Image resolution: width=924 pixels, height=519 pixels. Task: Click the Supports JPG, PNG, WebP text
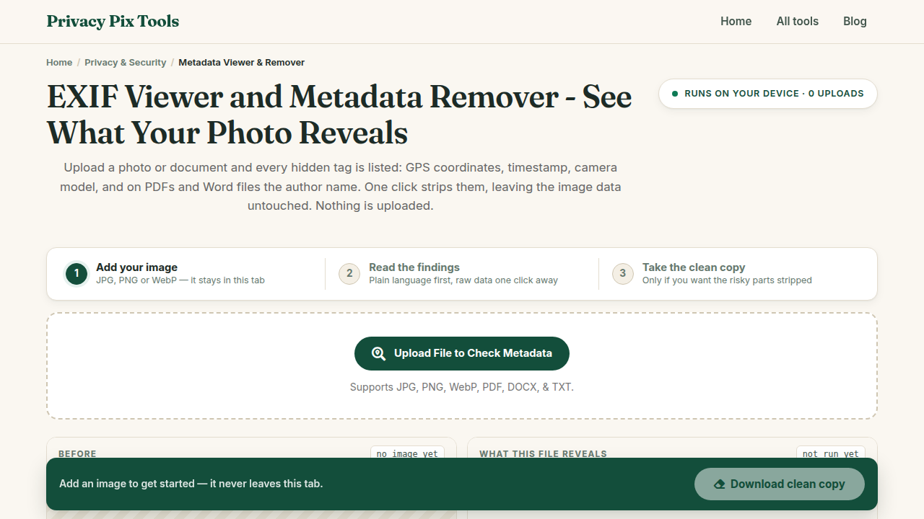[462, 387]
